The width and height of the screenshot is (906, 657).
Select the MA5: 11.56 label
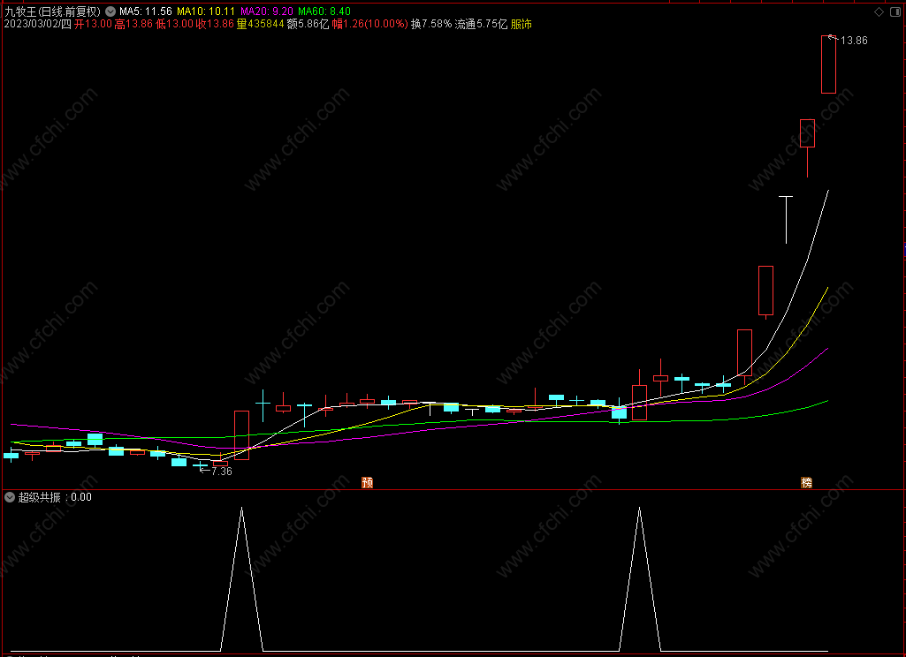click(146, 11)
